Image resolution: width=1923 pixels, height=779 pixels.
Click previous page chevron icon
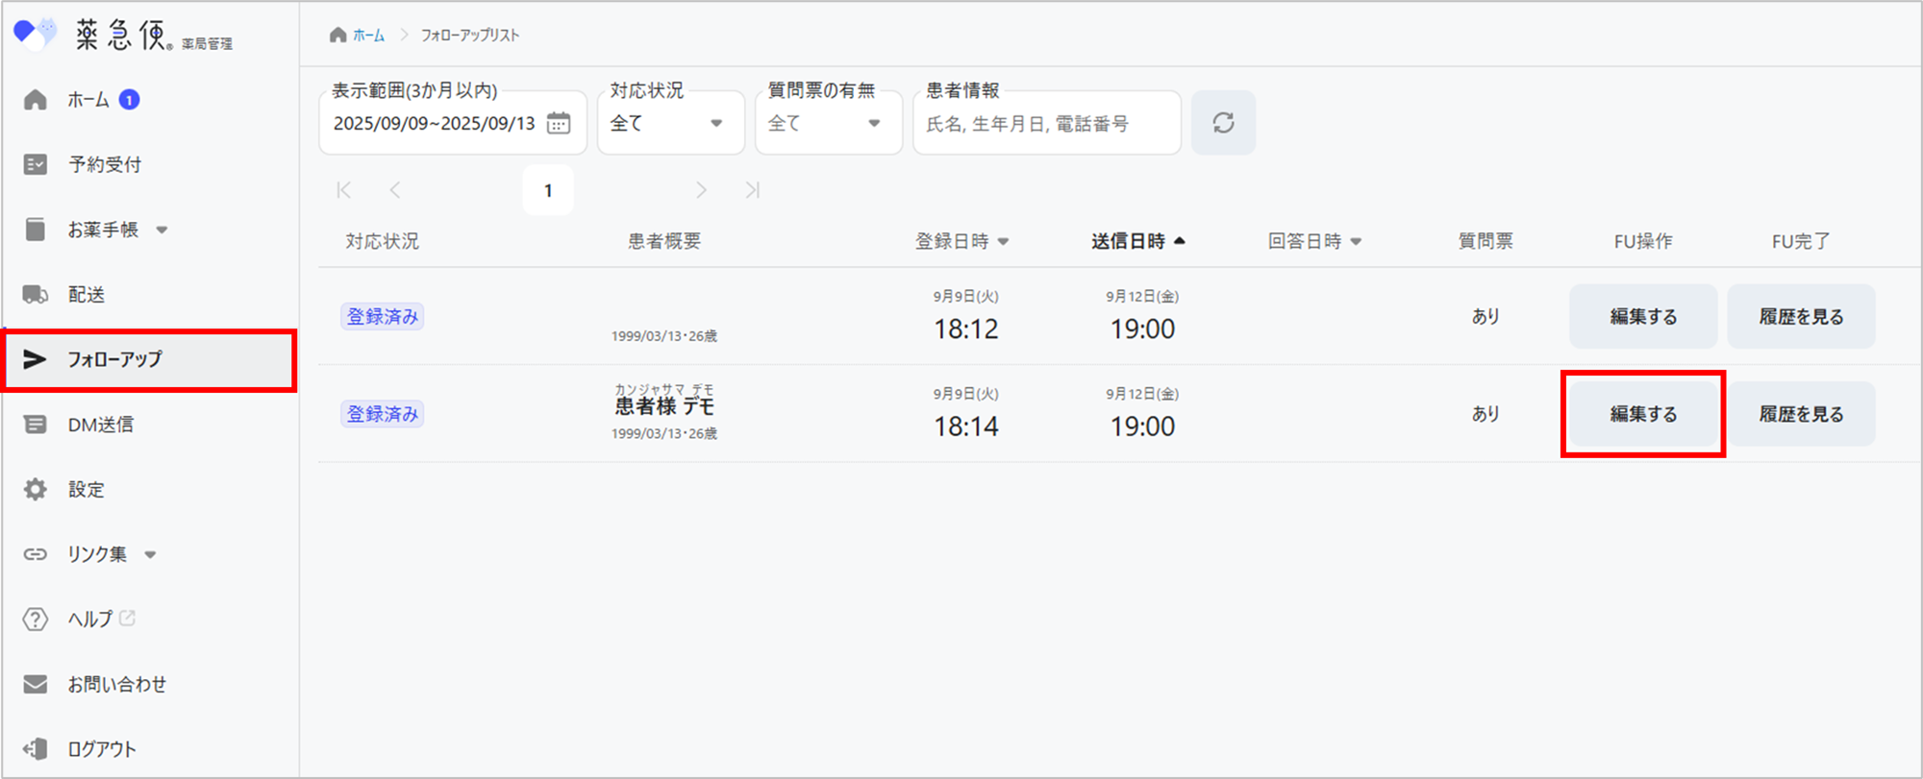coord(395,190)
